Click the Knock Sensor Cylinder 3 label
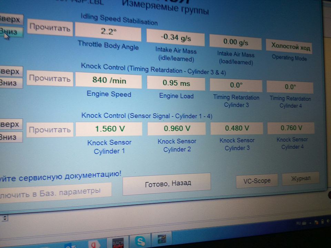Screen dimensions: 331x248 237,144
